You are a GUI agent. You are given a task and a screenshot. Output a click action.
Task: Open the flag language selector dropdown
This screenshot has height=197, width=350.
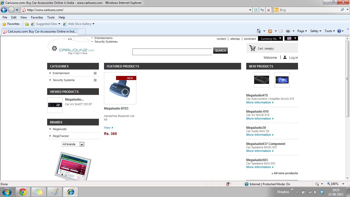coord(291,38)
